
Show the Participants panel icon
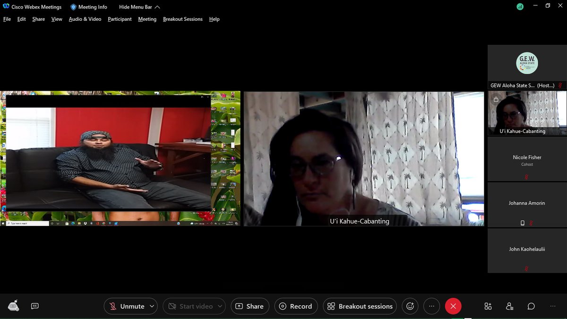(510, 306)
